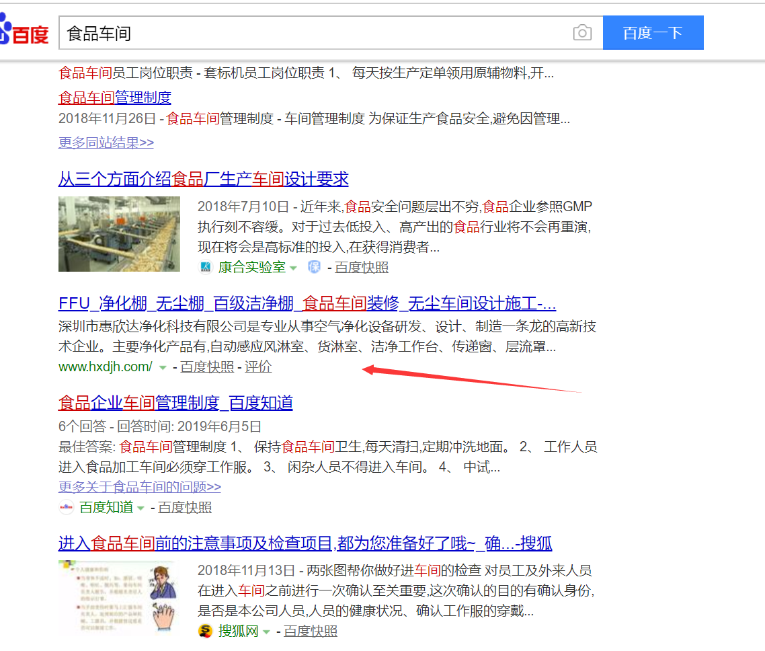Click the 康合实验室 site favicon
The width and height of the screenshot is (765, 651).
click(206, 268)
